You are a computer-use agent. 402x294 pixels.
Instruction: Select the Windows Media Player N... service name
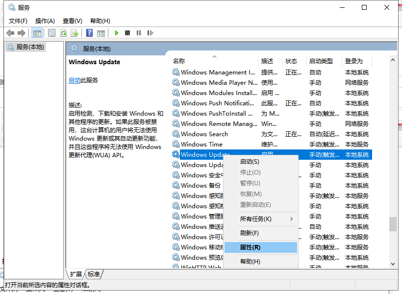pyautogui.click(x=219, y=82)
